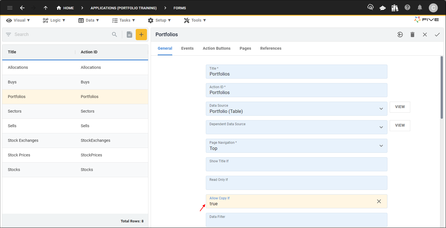Viewport: 446px width, 228px height.
Task: Click into the Title field
Action: click(x=296, y=72)
